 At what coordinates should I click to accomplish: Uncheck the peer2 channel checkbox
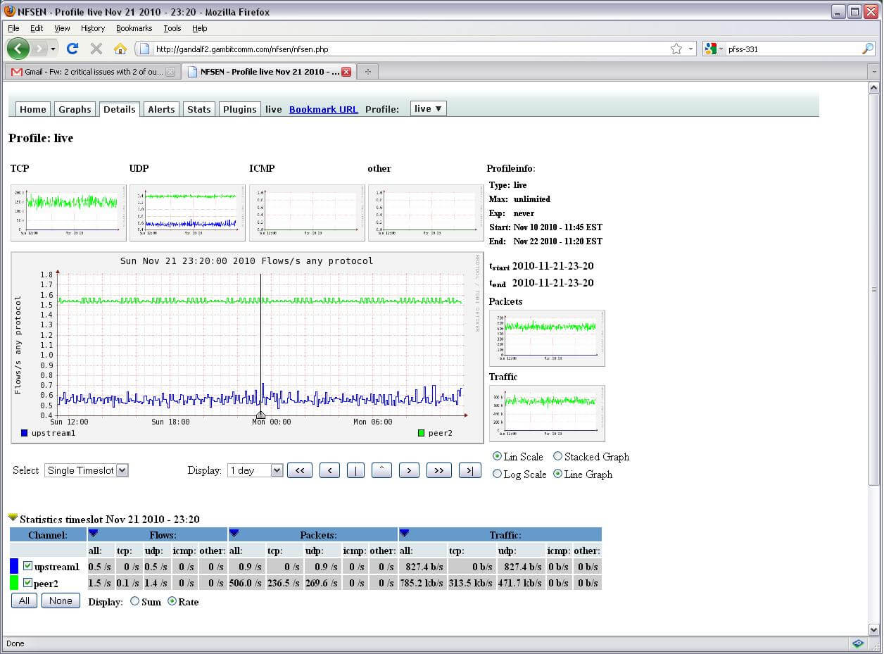coord(28,583)
